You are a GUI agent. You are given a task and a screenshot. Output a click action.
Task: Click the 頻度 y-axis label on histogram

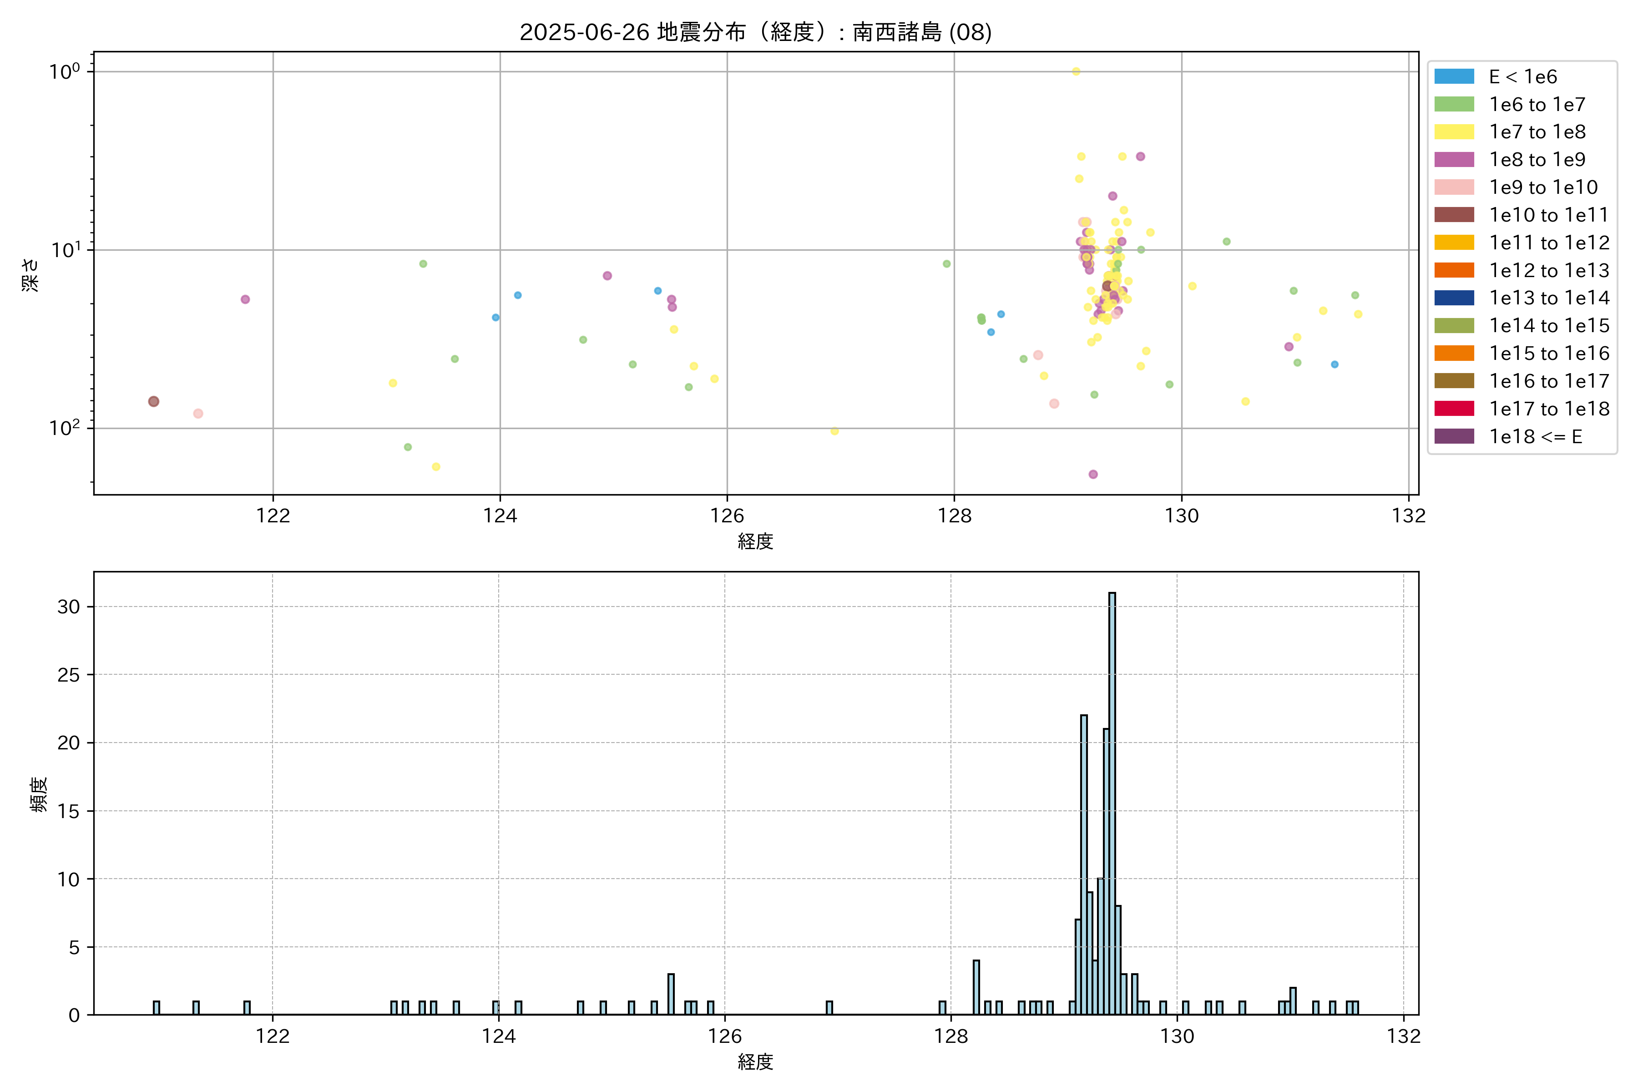click(39, 794)
